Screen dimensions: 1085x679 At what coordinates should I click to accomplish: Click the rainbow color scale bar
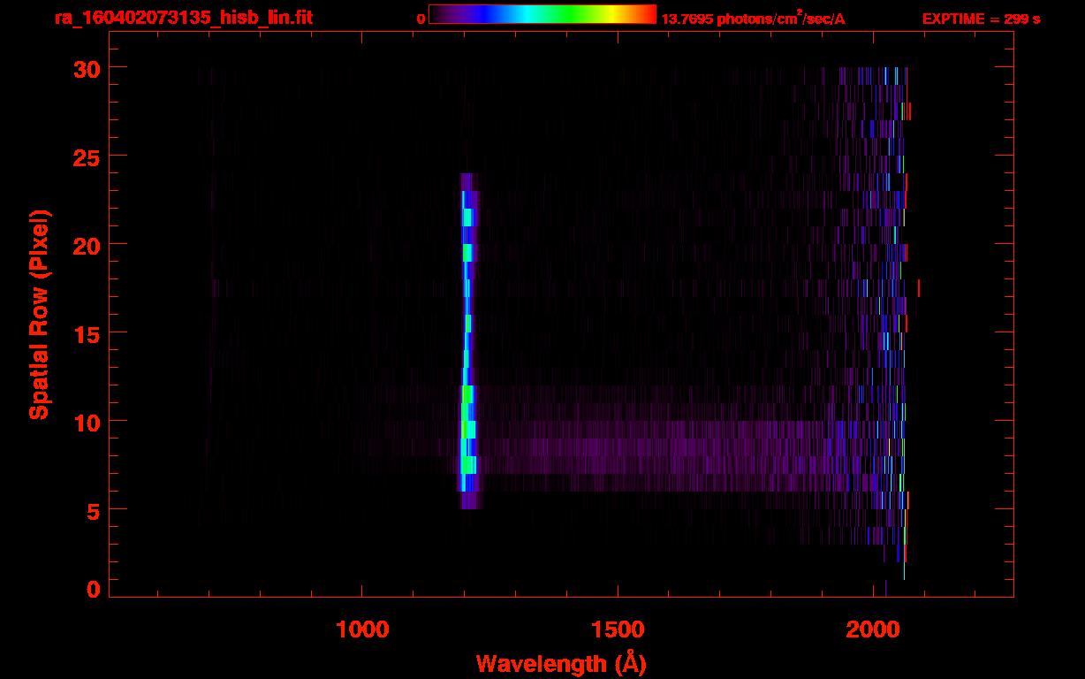pyautogui.click(x=542, y=14)
